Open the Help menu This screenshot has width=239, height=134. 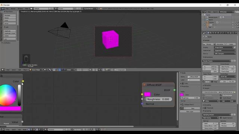click(x=27, y=9)
